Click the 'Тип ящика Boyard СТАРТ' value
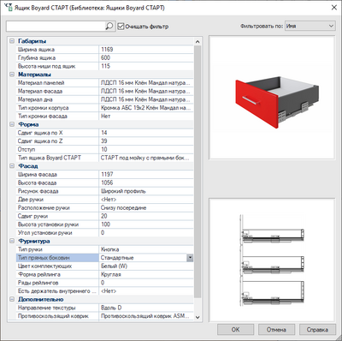 click(146, 158)
